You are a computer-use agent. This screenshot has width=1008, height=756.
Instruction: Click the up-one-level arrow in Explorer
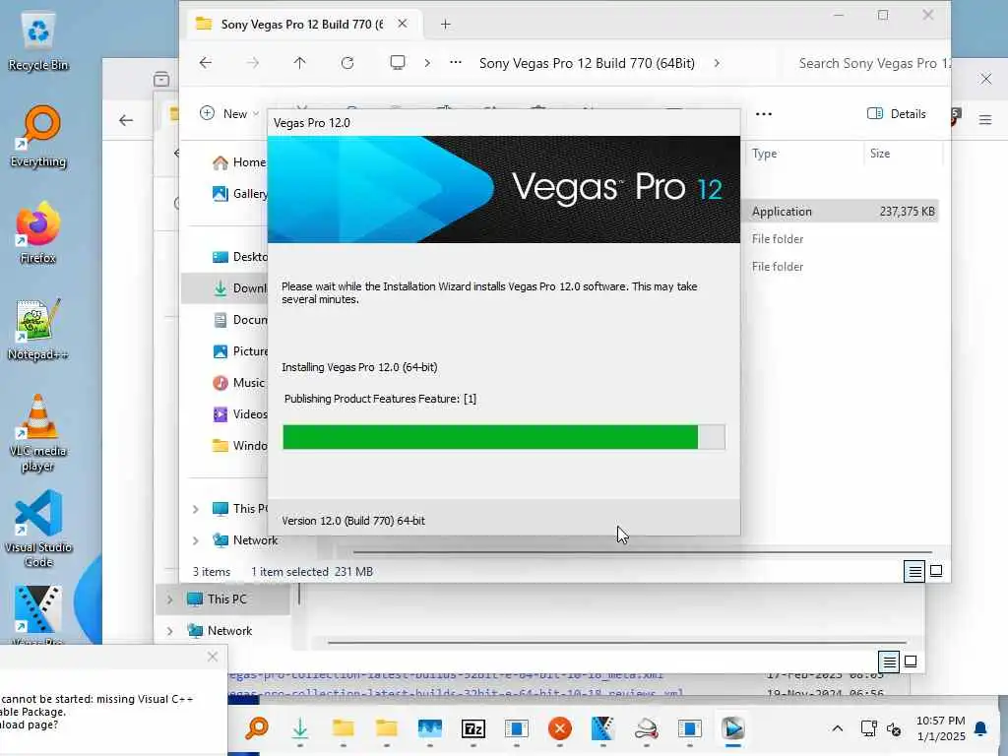[x=299, y=63]
